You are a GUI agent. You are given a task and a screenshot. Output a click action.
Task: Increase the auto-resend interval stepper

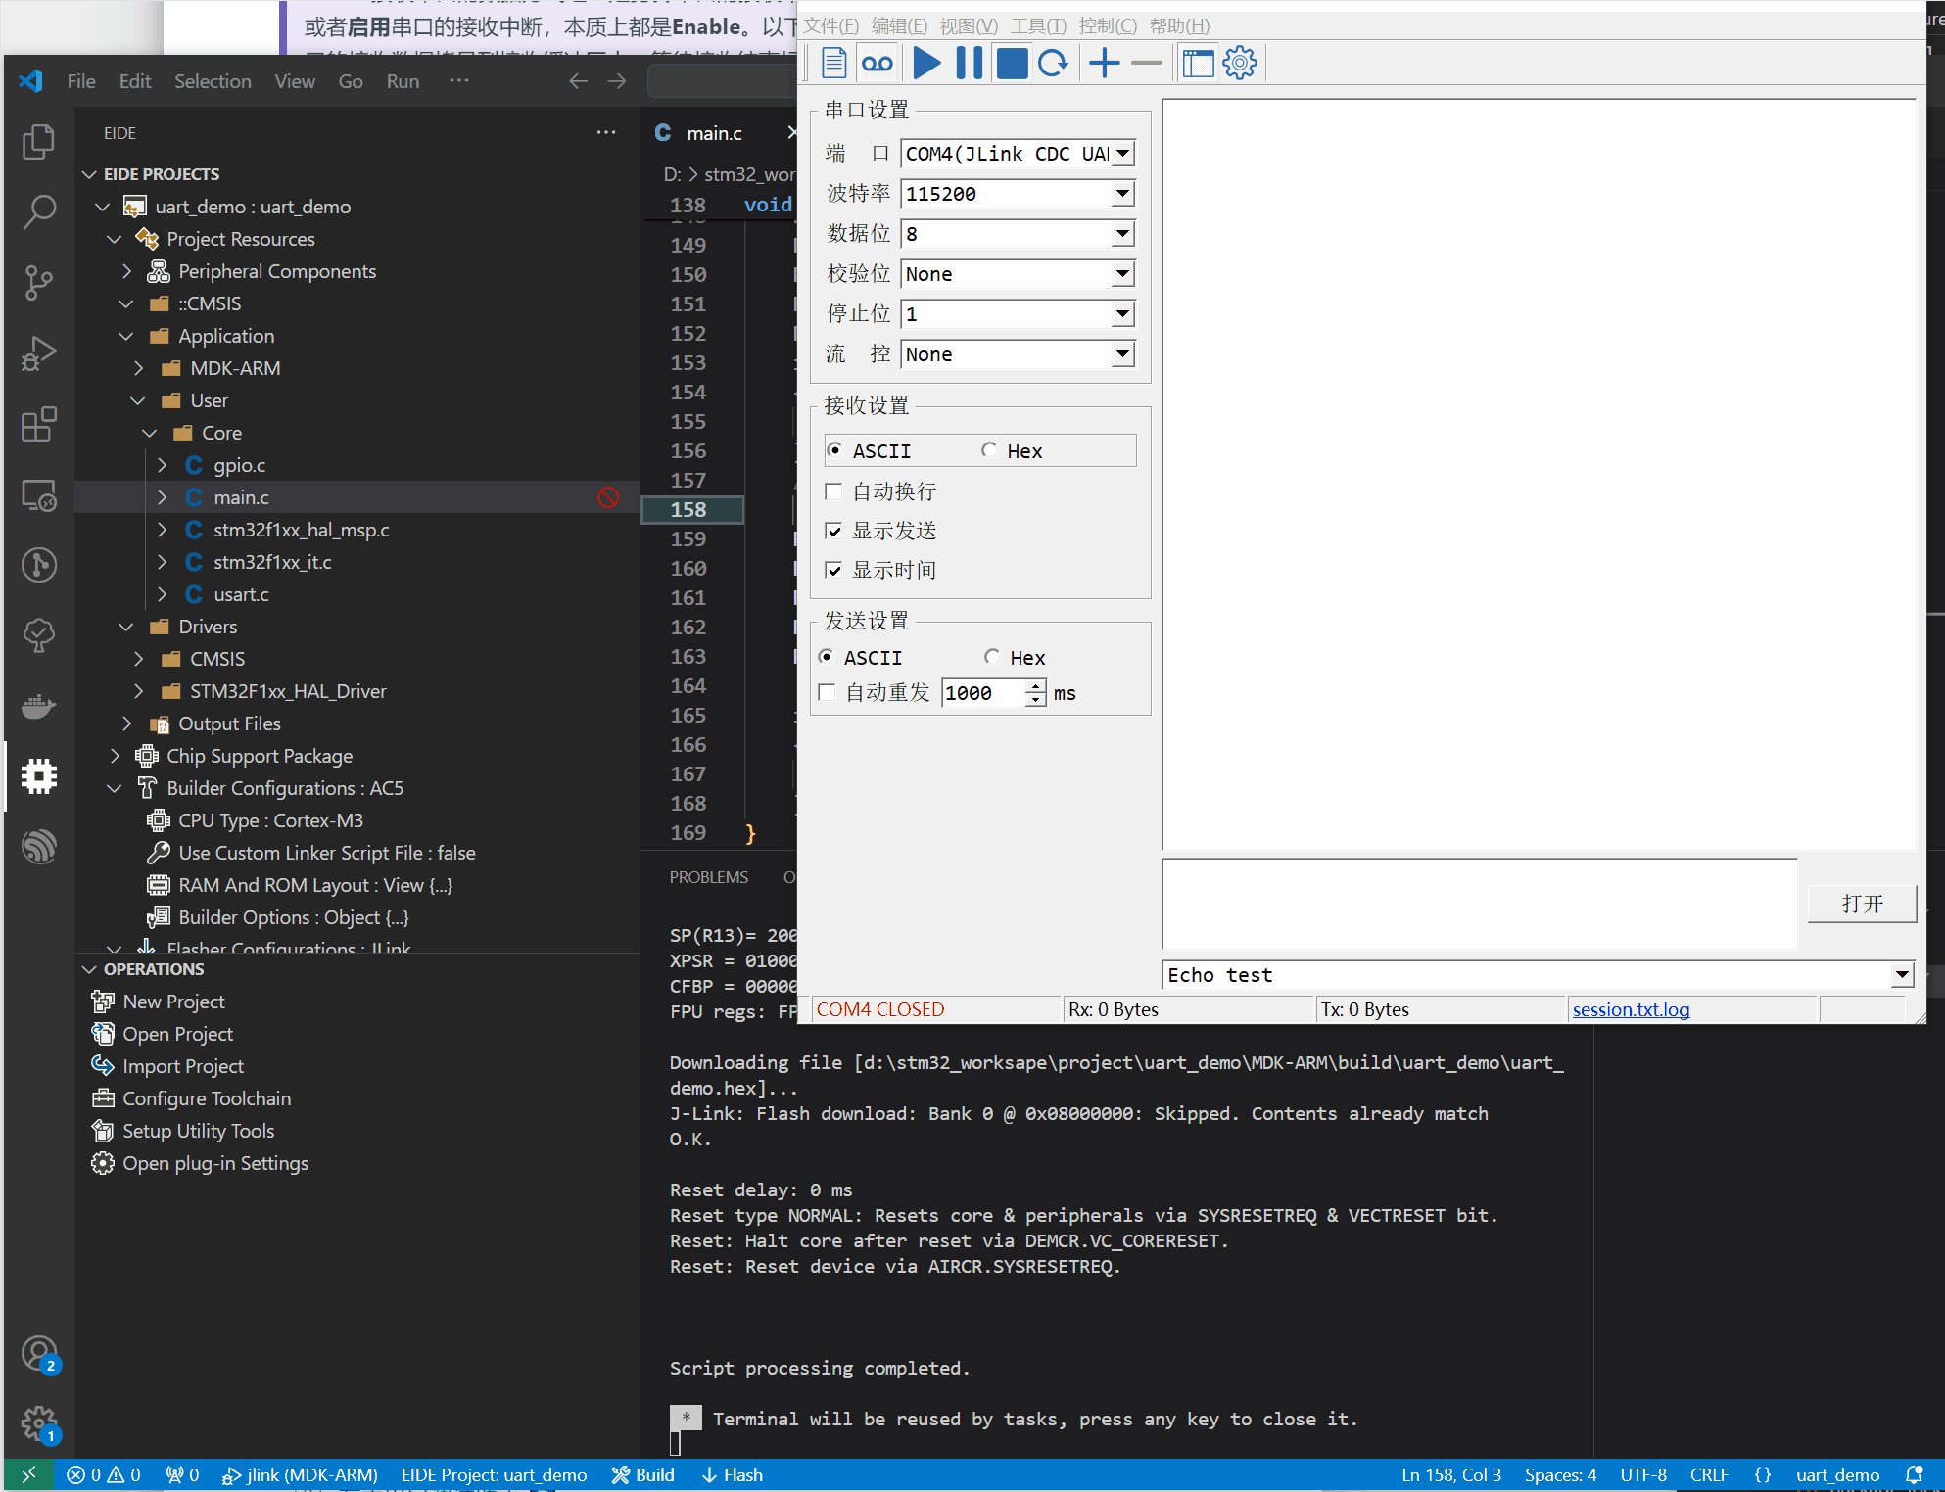coord(1036,686)
